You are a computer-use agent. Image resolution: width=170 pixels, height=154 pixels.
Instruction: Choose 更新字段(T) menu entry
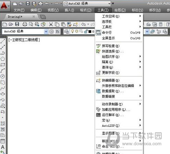[x=119, y=73]
